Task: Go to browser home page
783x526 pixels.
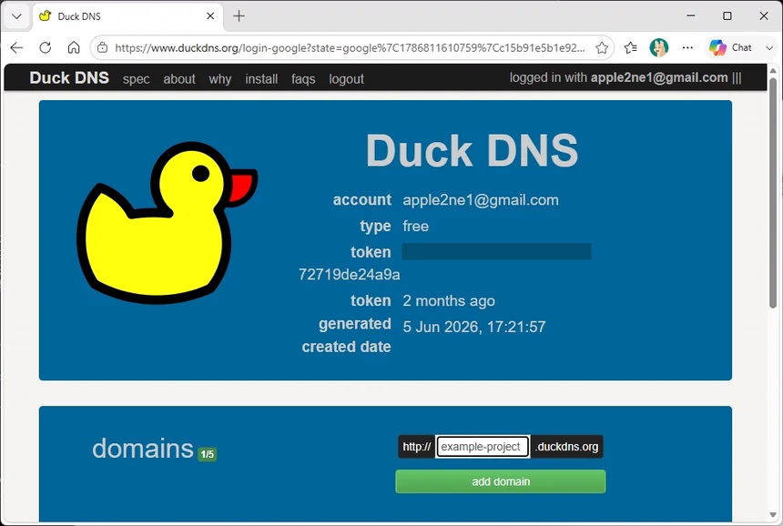Action: tap(74, 48)
